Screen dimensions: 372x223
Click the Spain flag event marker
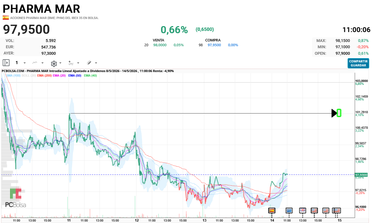[272, 210]
